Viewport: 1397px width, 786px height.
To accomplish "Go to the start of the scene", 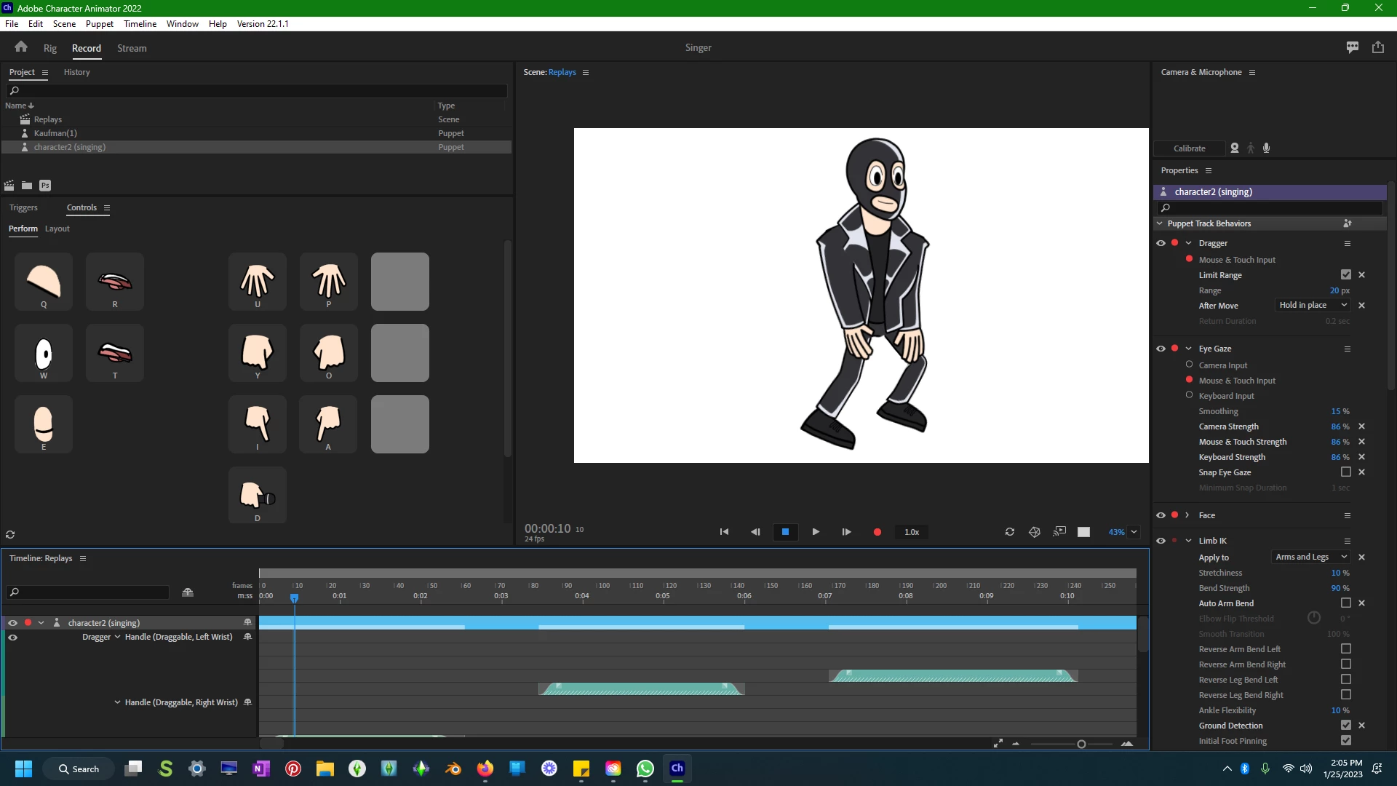I will click(x=724, y=532).
